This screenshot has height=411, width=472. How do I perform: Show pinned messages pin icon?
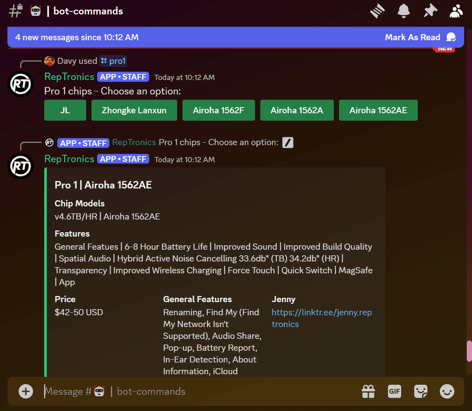[430, 11]
